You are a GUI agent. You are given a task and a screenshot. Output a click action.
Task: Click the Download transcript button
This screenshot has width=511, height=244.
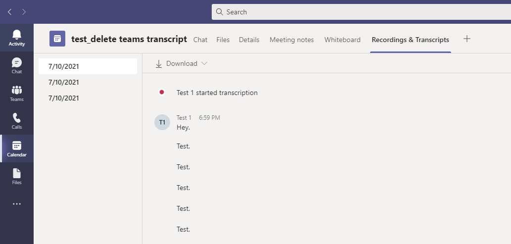[177, 64]
